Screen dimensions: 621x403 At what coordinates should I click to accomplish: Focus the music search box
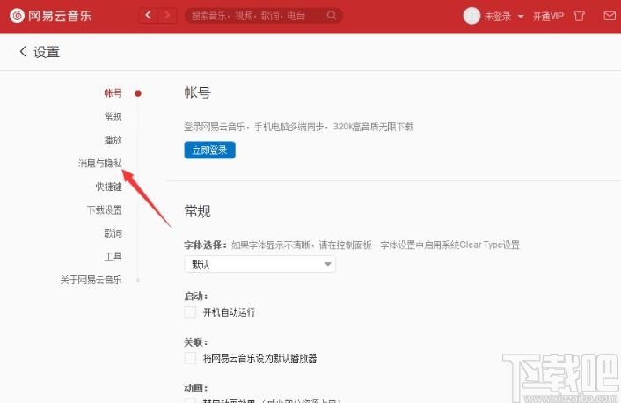(263, 16)
